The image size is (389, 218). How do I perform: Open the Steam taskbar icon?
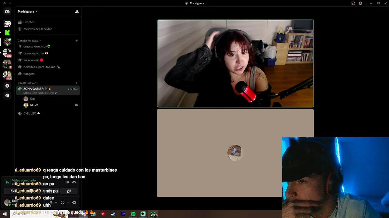point(113,214)
